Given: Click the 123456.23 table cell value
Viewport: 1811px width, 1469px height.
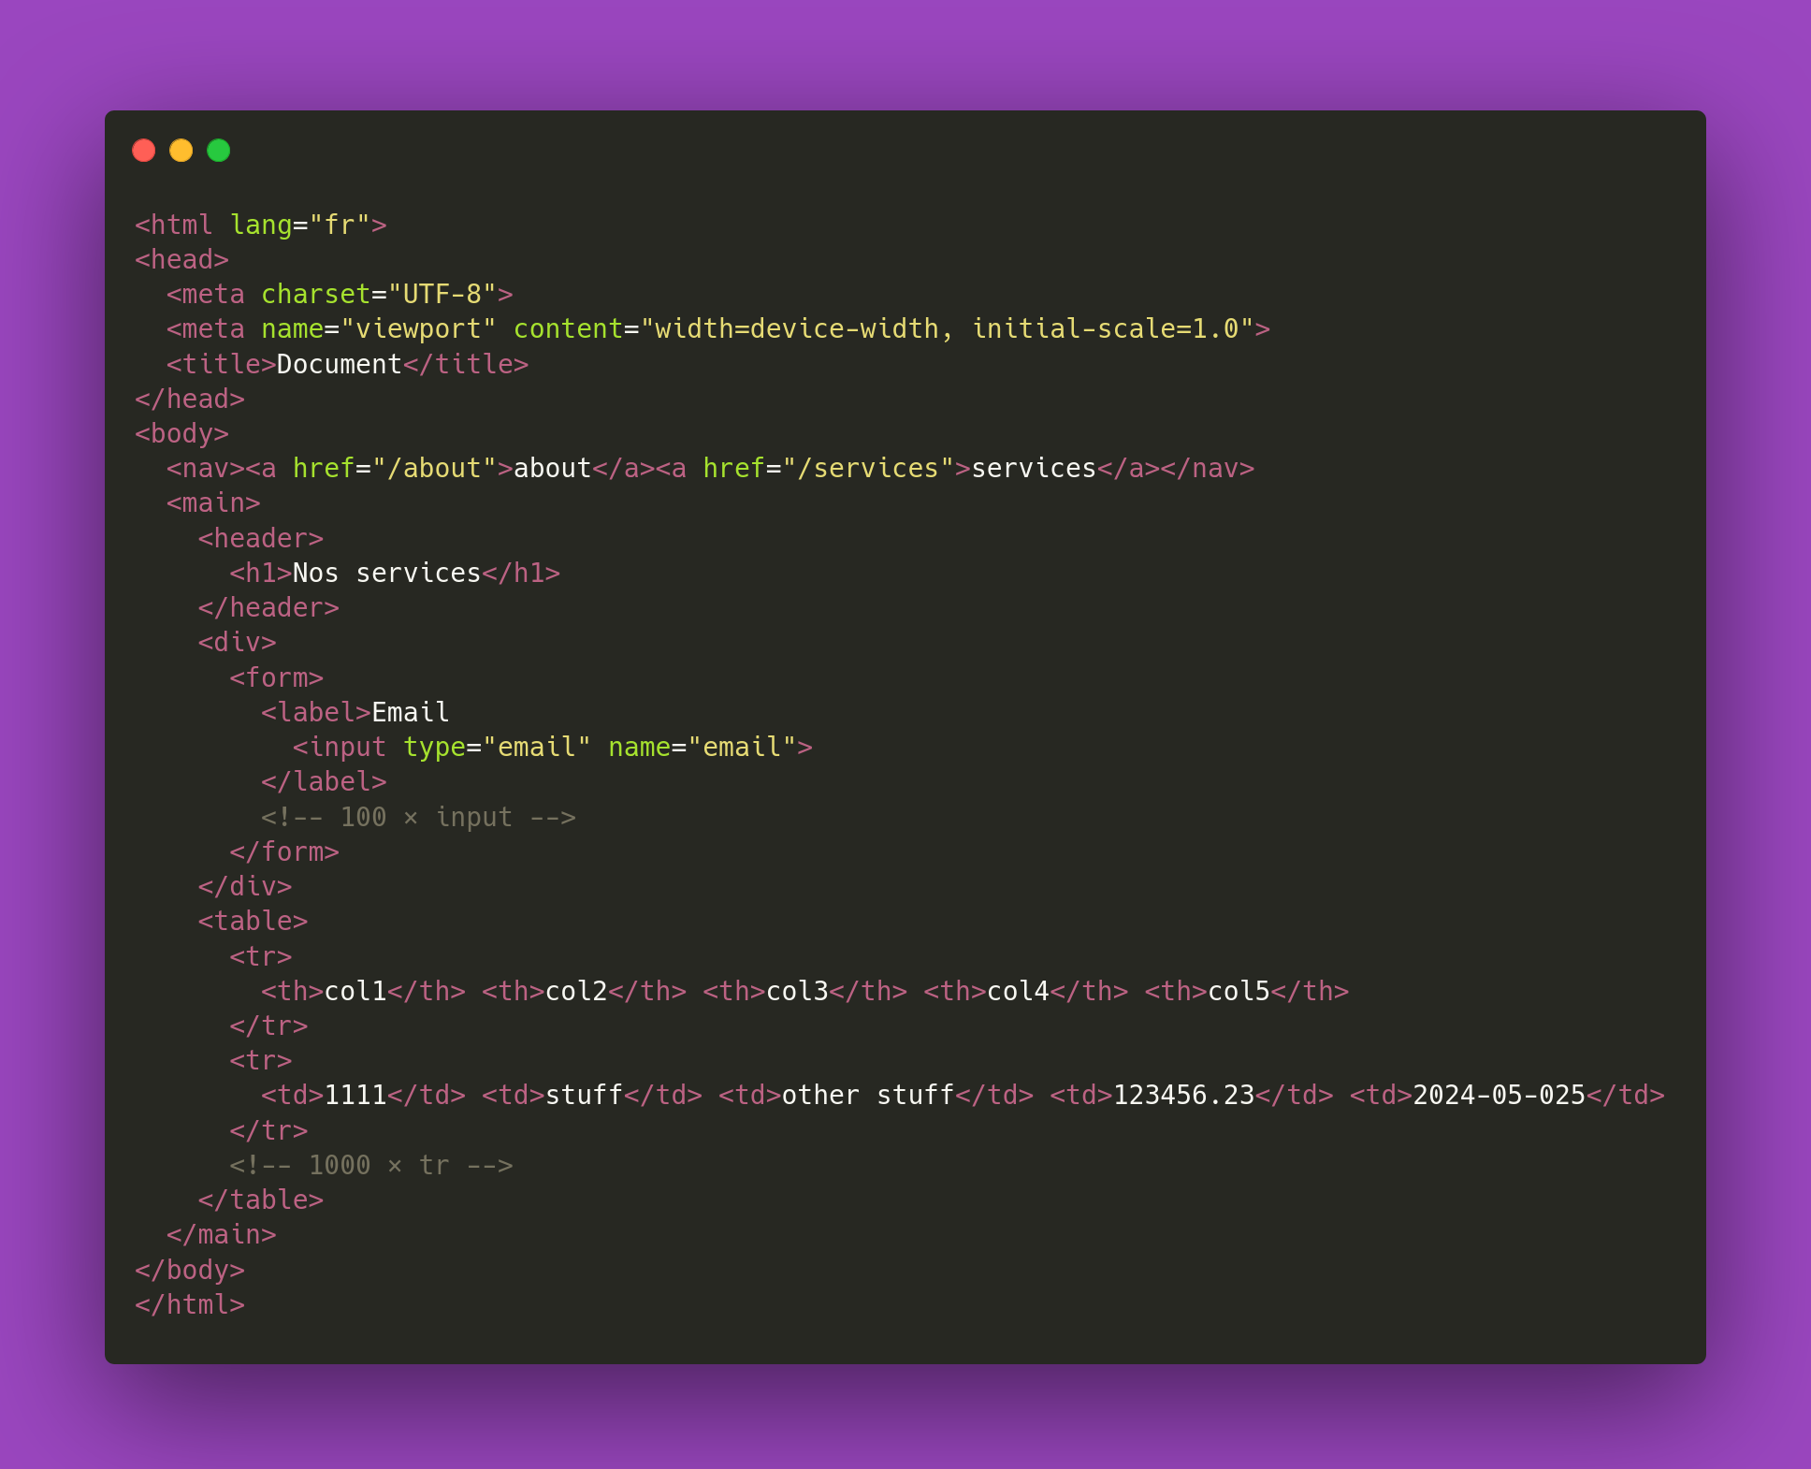Looking at the screenshot, I should pyautogui.click(x=1183, y=1096).
